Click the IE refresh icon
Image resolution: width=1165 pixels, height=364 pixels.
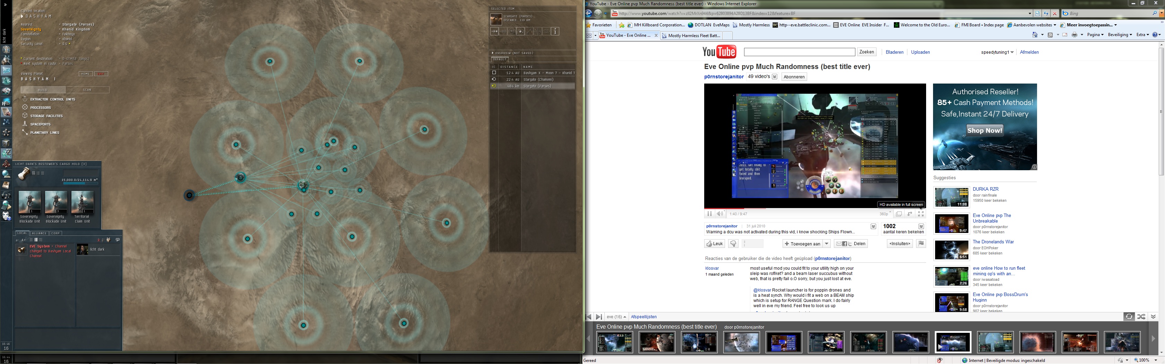[1046, 14]
